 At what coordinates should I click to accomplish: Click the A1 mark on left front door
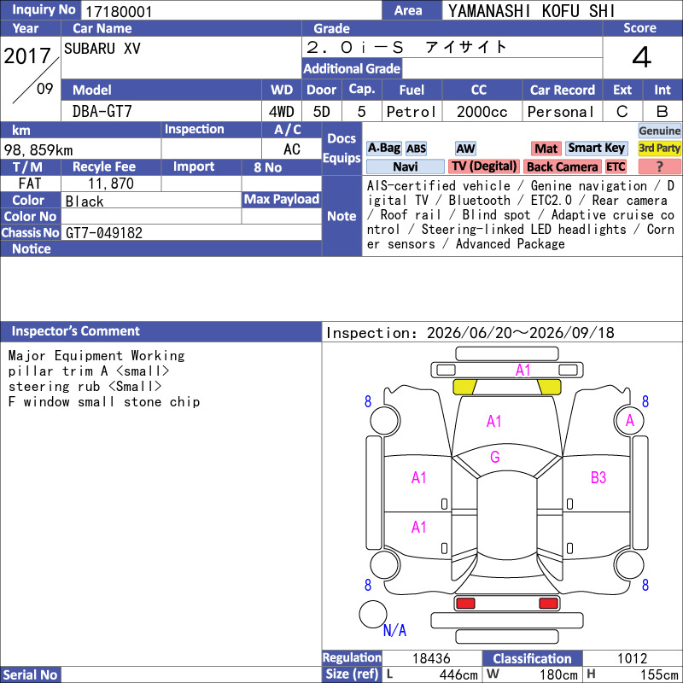pyautogui.click(x=418, y=478)
